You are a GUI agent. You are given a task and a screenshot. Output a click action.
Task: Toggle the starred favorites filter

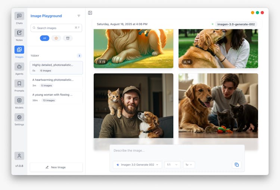coord(56,38)
